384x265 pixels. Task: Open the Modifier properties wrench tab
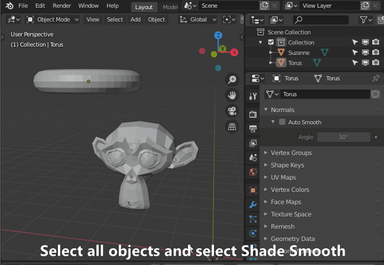[x=253, y=204]
